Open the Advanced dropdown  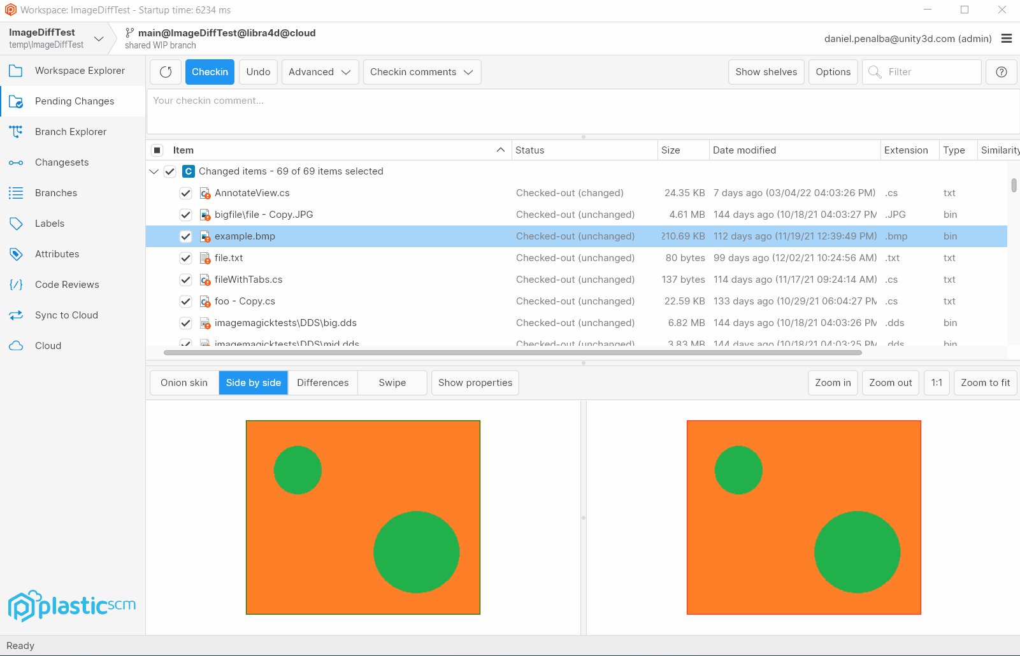(x=320, y=71)
